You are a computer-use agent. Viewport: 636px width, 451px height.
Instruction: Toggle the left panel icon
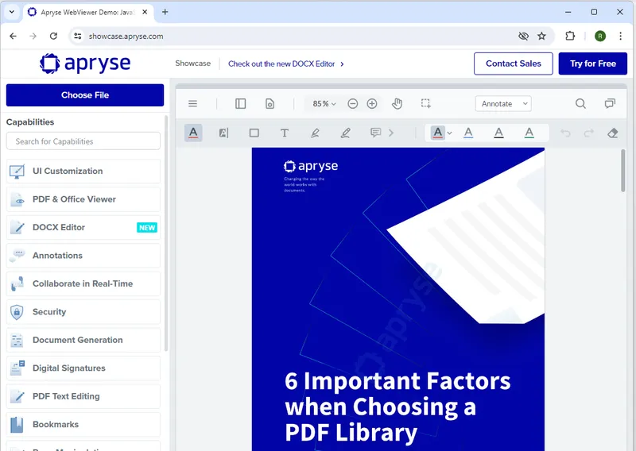click(x=241, y=104)
